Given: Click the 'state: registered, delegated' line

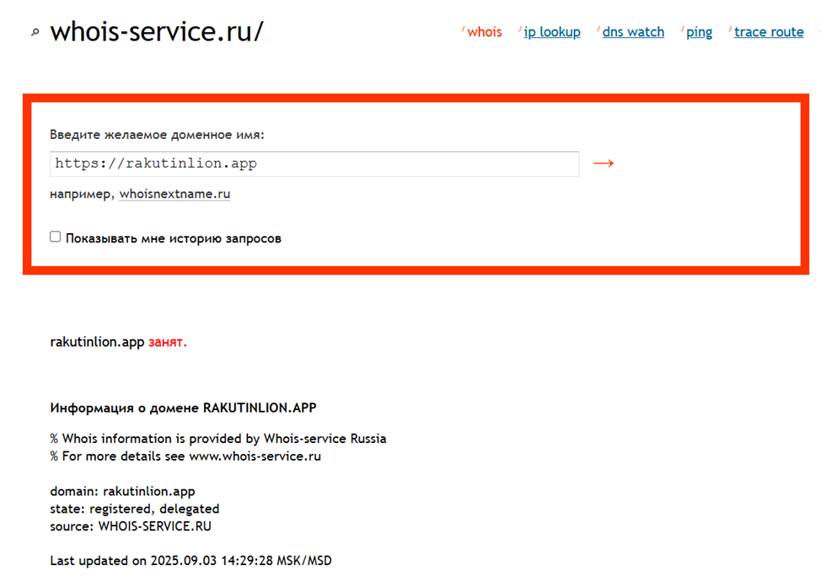Looking at the screenshot, I should (134, 509).
